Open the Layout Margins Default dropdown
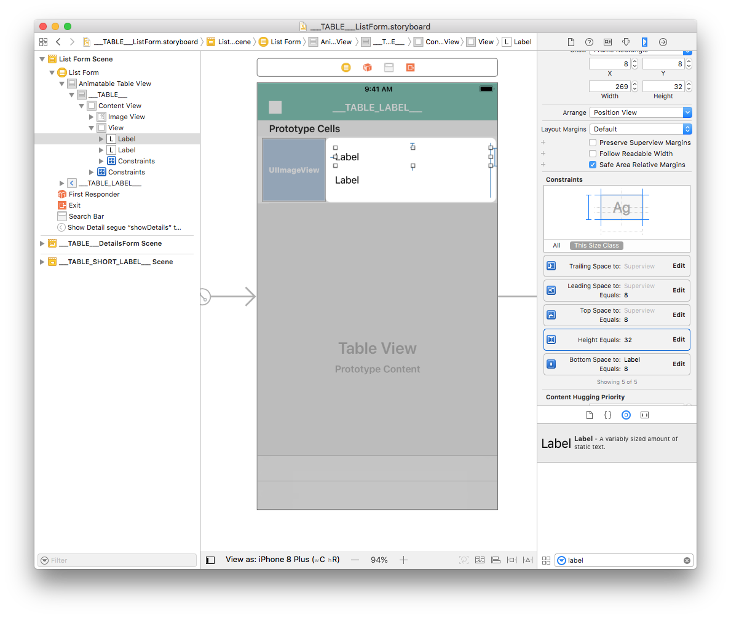Screen dimensions: 731x618 coord(641,129)
